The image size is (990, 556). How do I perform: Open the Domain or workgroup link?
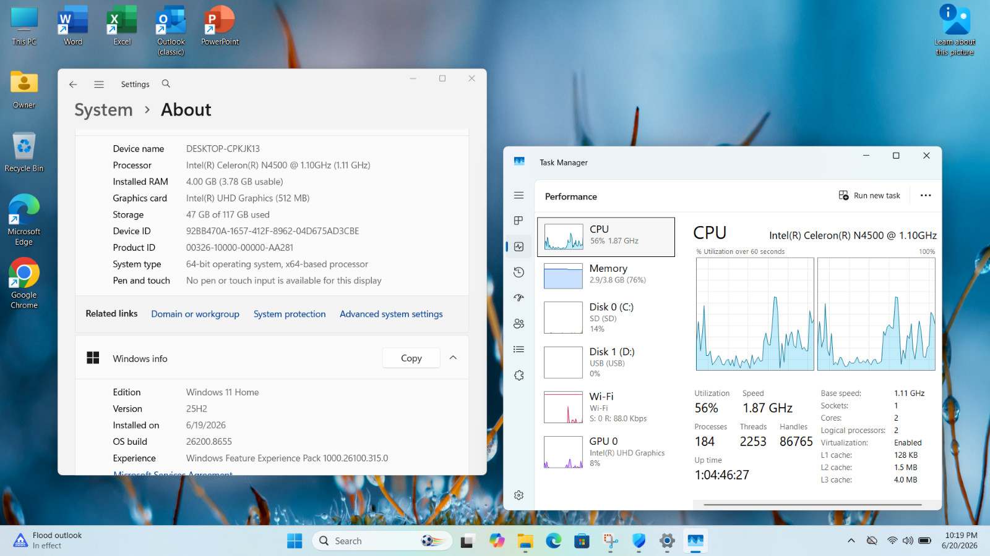coord(195,314)
